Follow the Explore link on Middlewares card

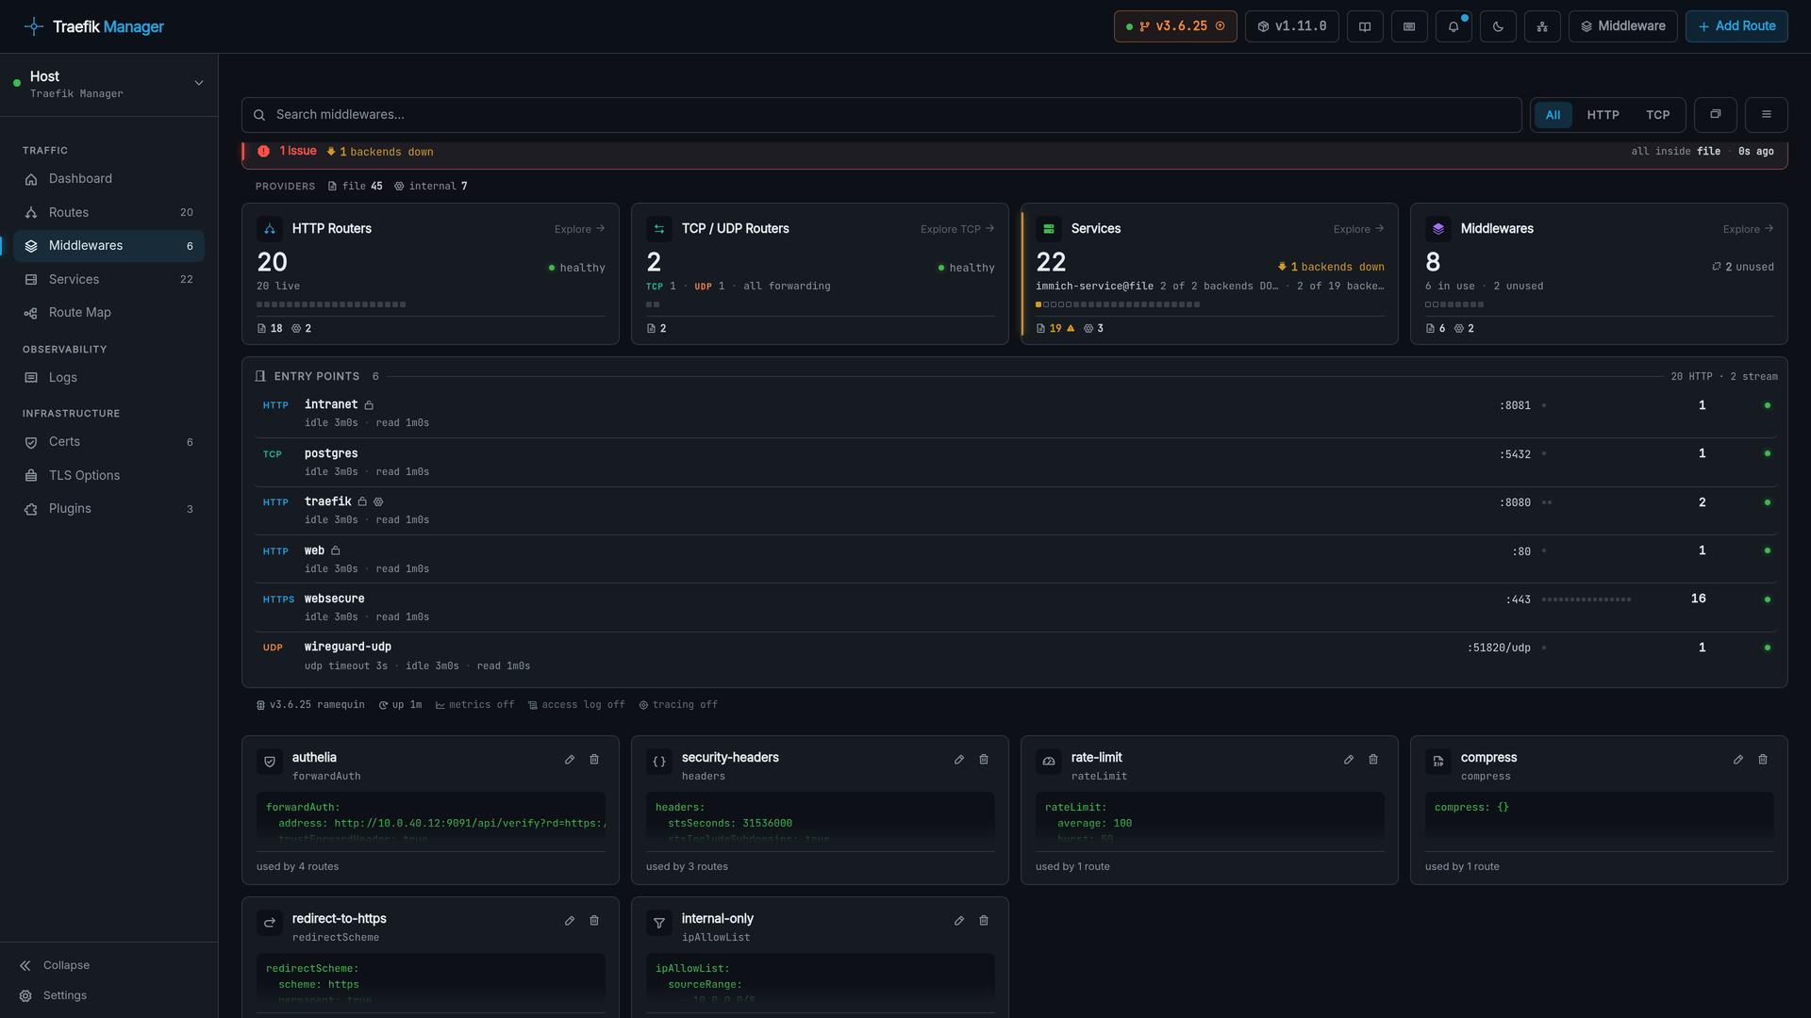coord(1748,229)
